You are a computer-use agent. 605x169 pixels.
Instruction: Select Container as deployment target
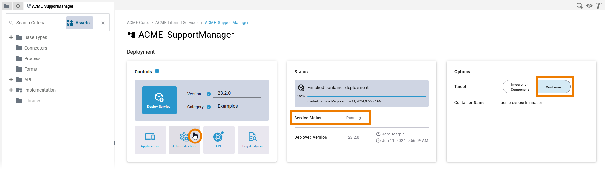click(x=554, y=87)
